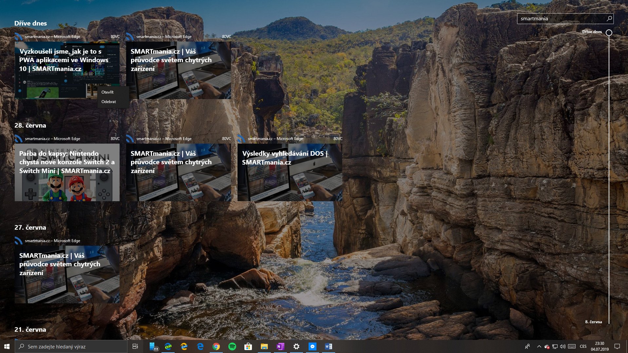Open the classic blue Edge browser icon
Screen dimensions: 628x353
click(x=200, y=346)
